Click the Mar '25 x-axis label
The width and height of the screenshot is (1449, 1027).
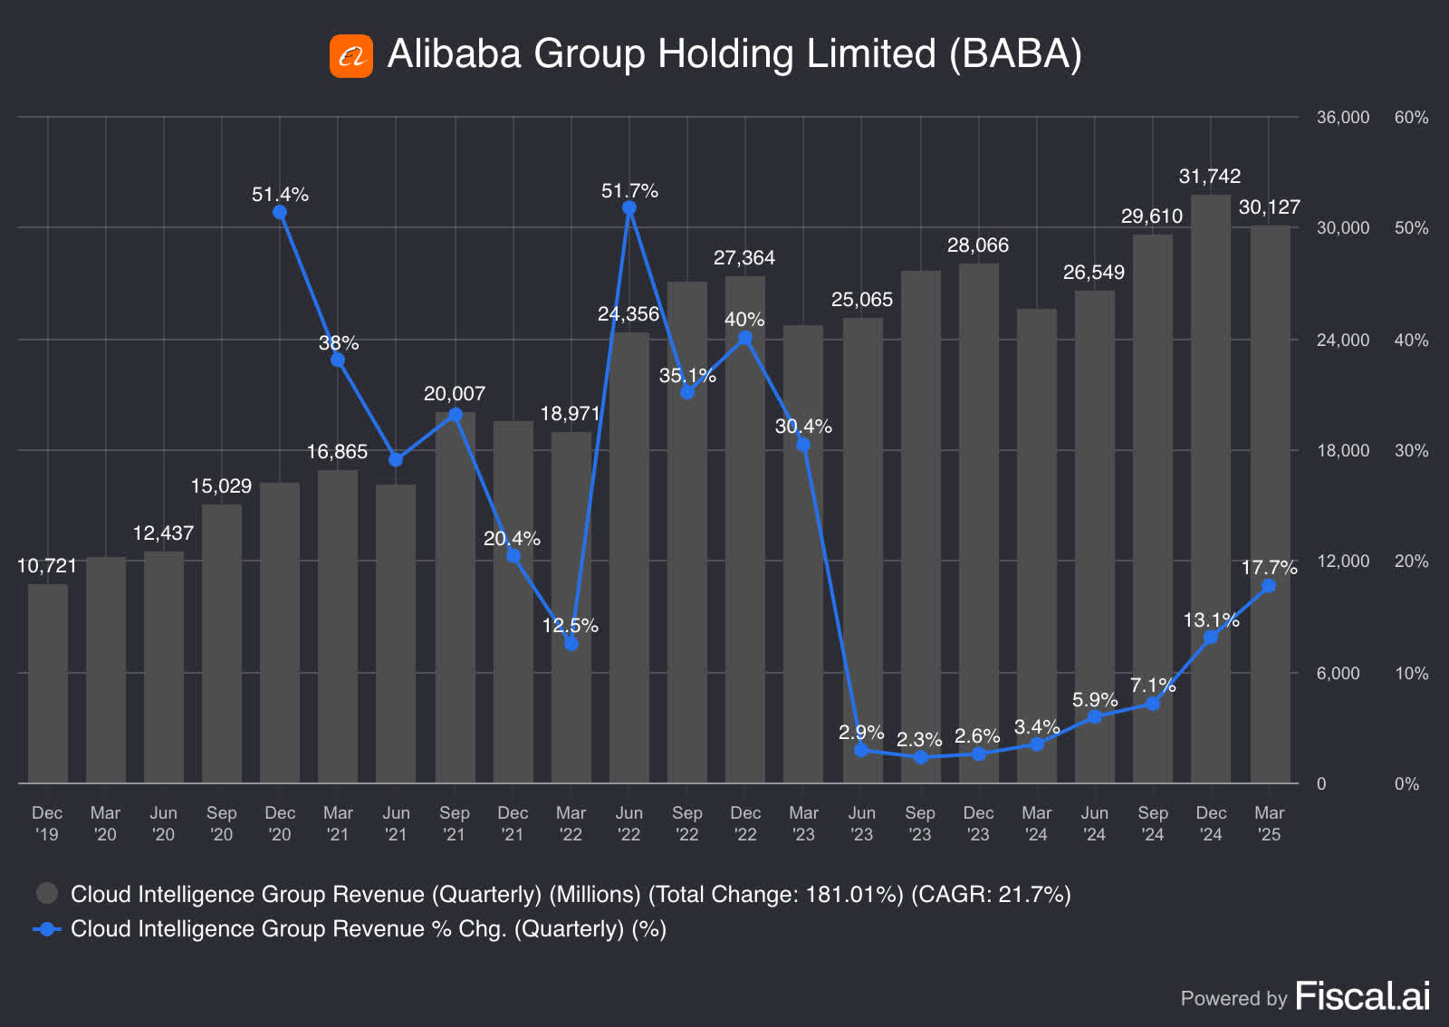click(x=1269, y=823)
